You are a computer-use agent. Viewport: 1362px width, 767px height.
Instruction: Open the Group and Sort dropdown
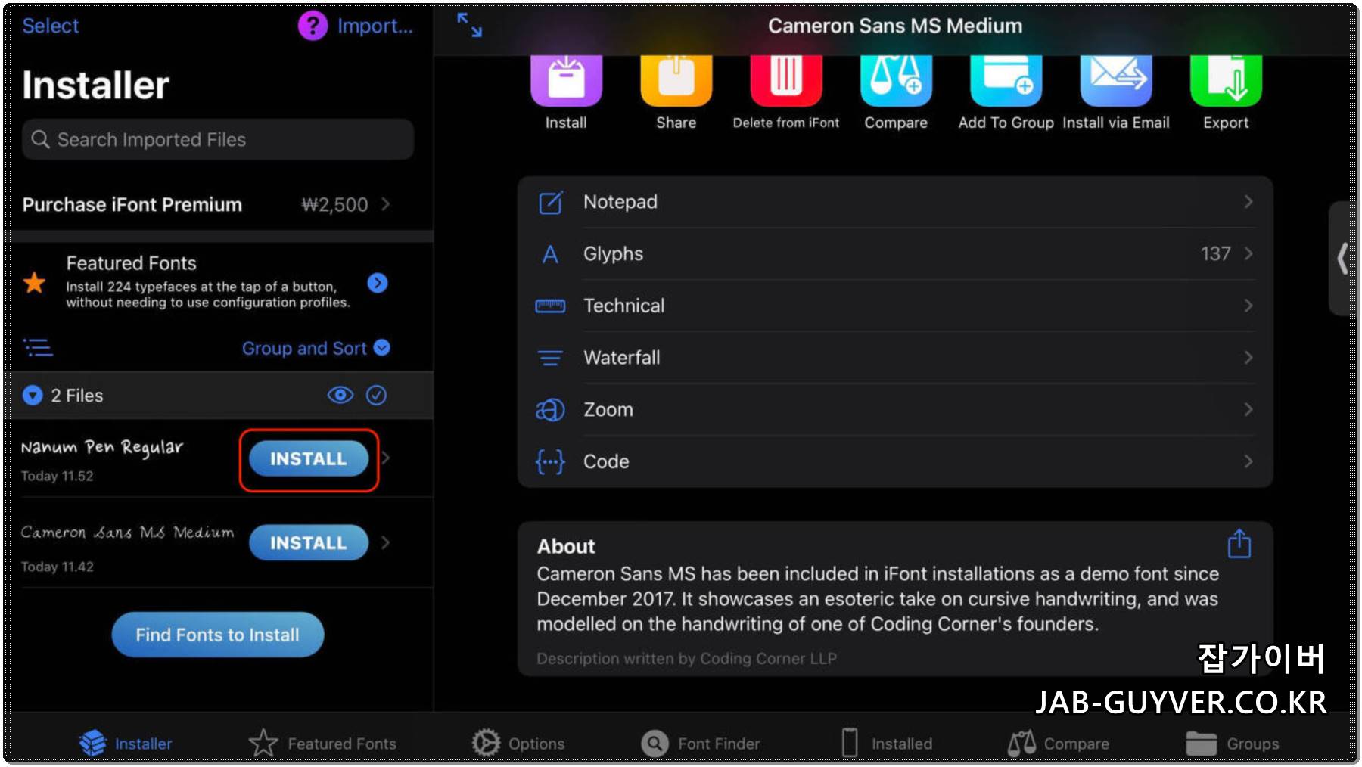point(316,348)
